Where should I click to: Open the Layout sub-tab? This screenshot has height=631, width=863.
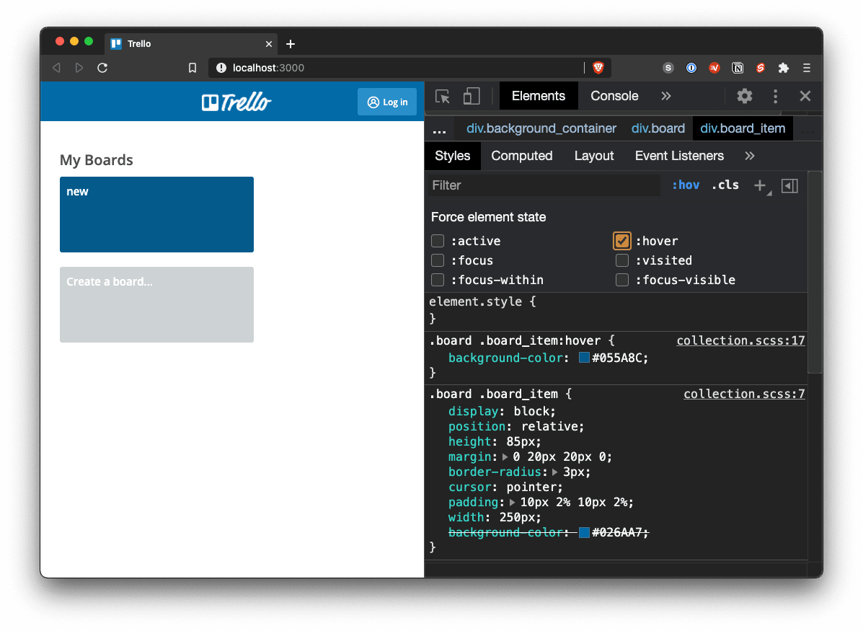(594, 156)
